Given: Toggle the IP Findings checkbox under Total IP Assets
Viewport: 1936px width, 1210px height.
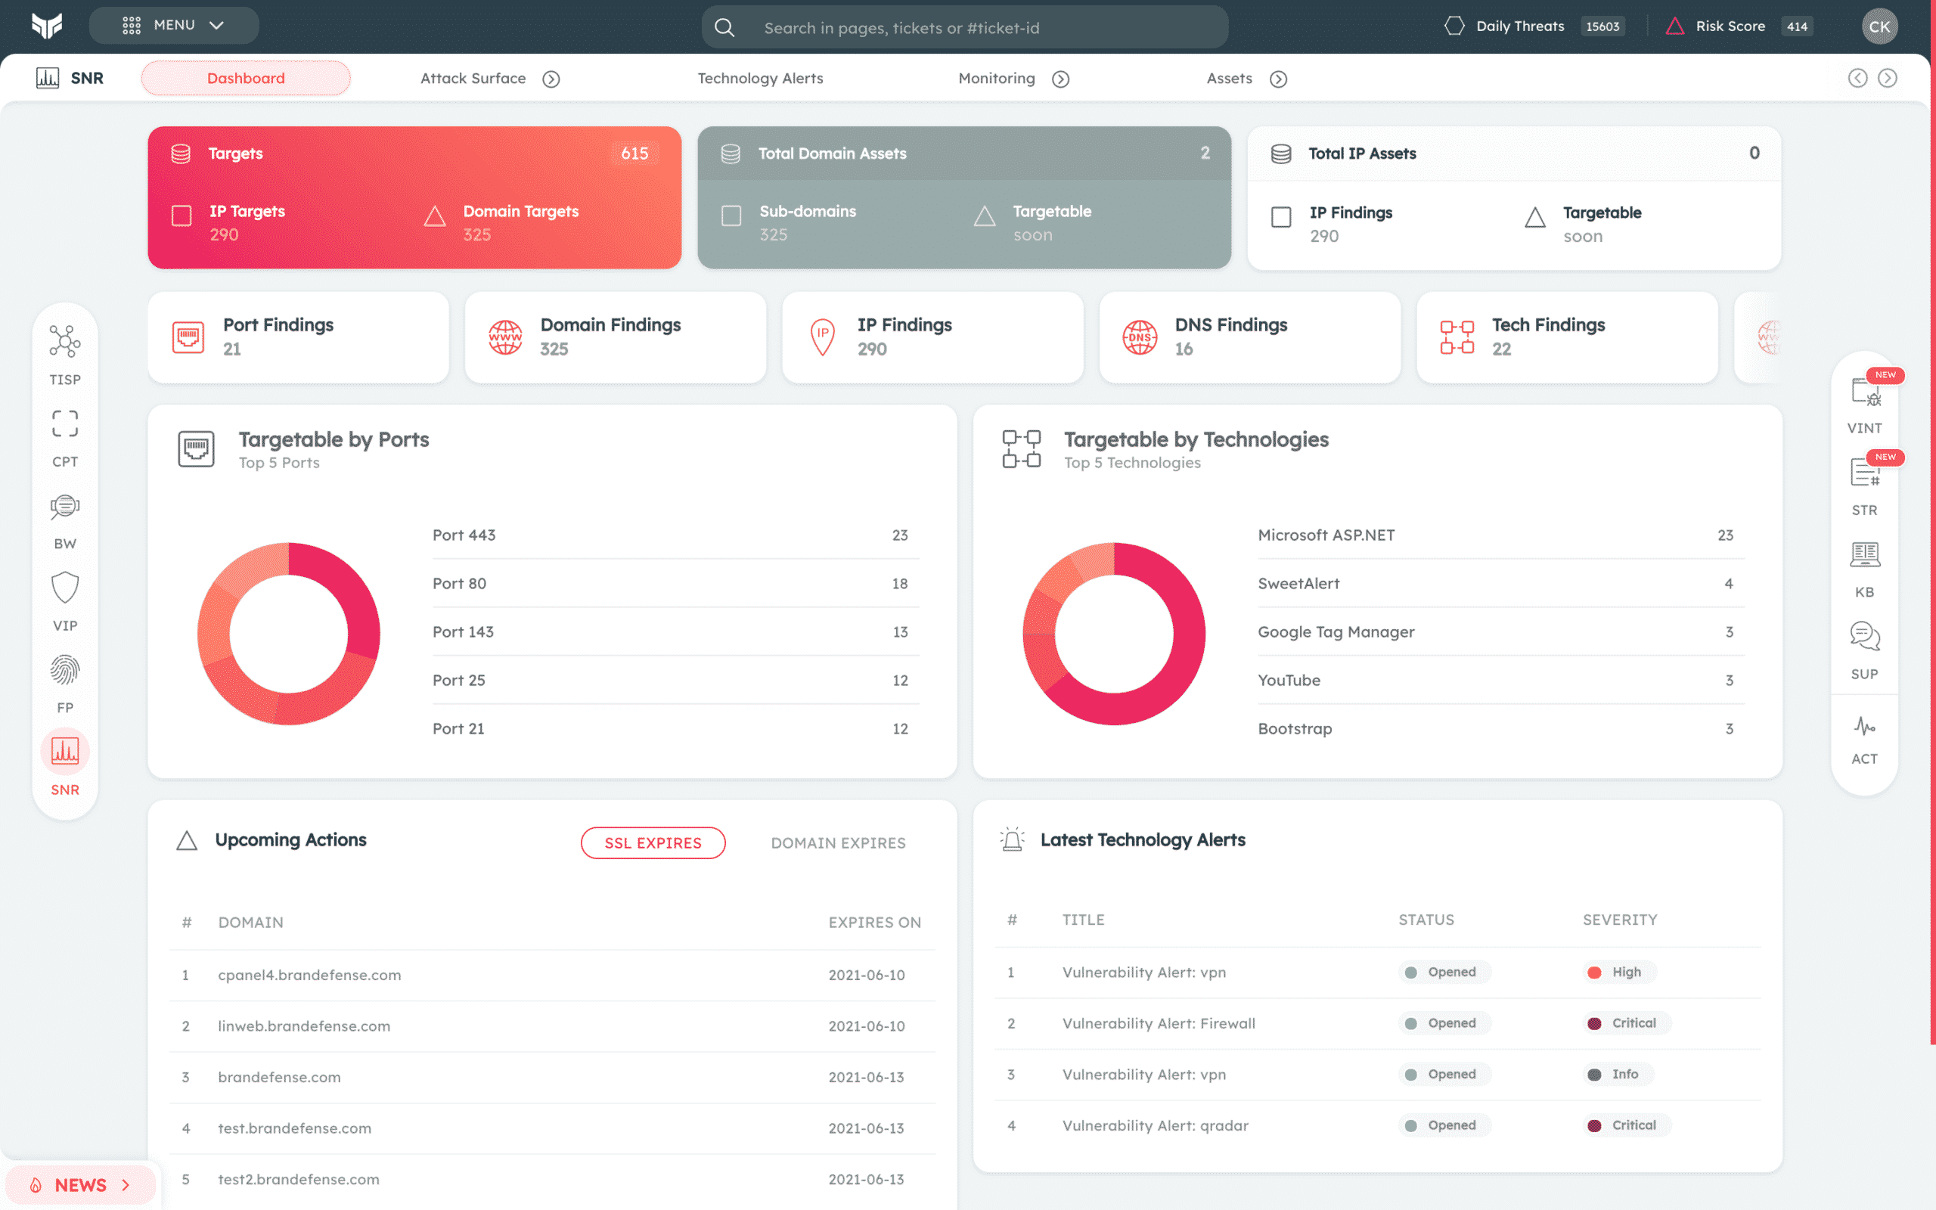Looking at the screenshot, I should coord(1281,217).
